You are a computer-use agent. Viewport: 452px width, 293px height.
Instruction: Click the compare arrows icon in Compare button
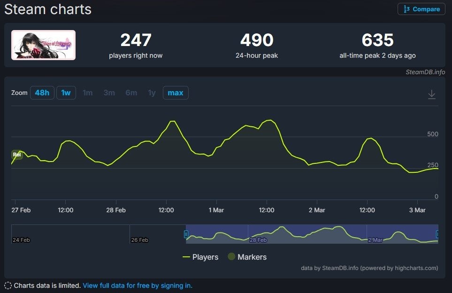406,8
